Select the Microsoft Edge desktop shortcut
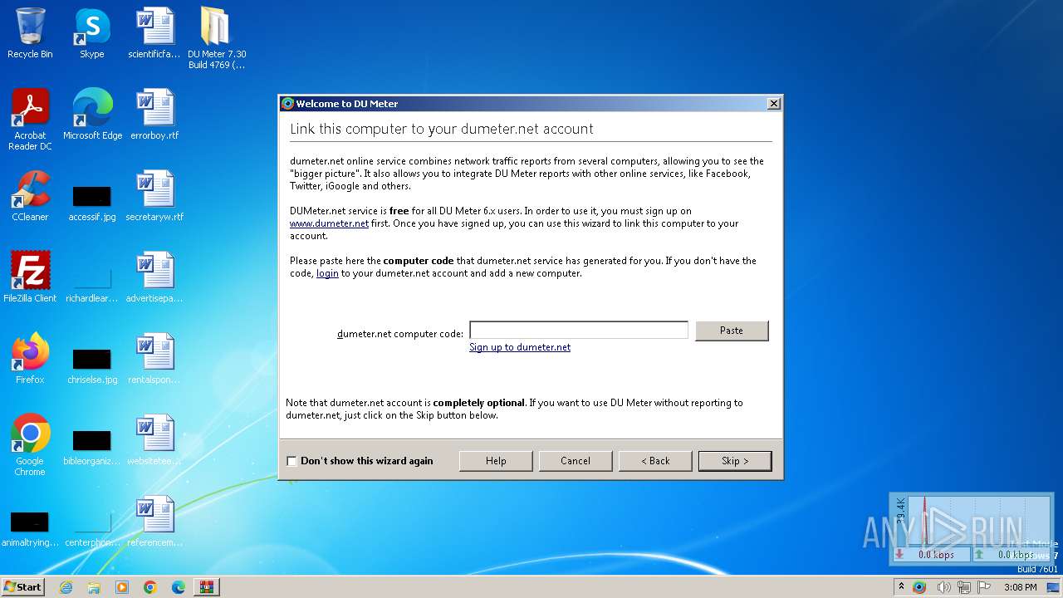Viewport: 1063px width, 598px height. 92,115
